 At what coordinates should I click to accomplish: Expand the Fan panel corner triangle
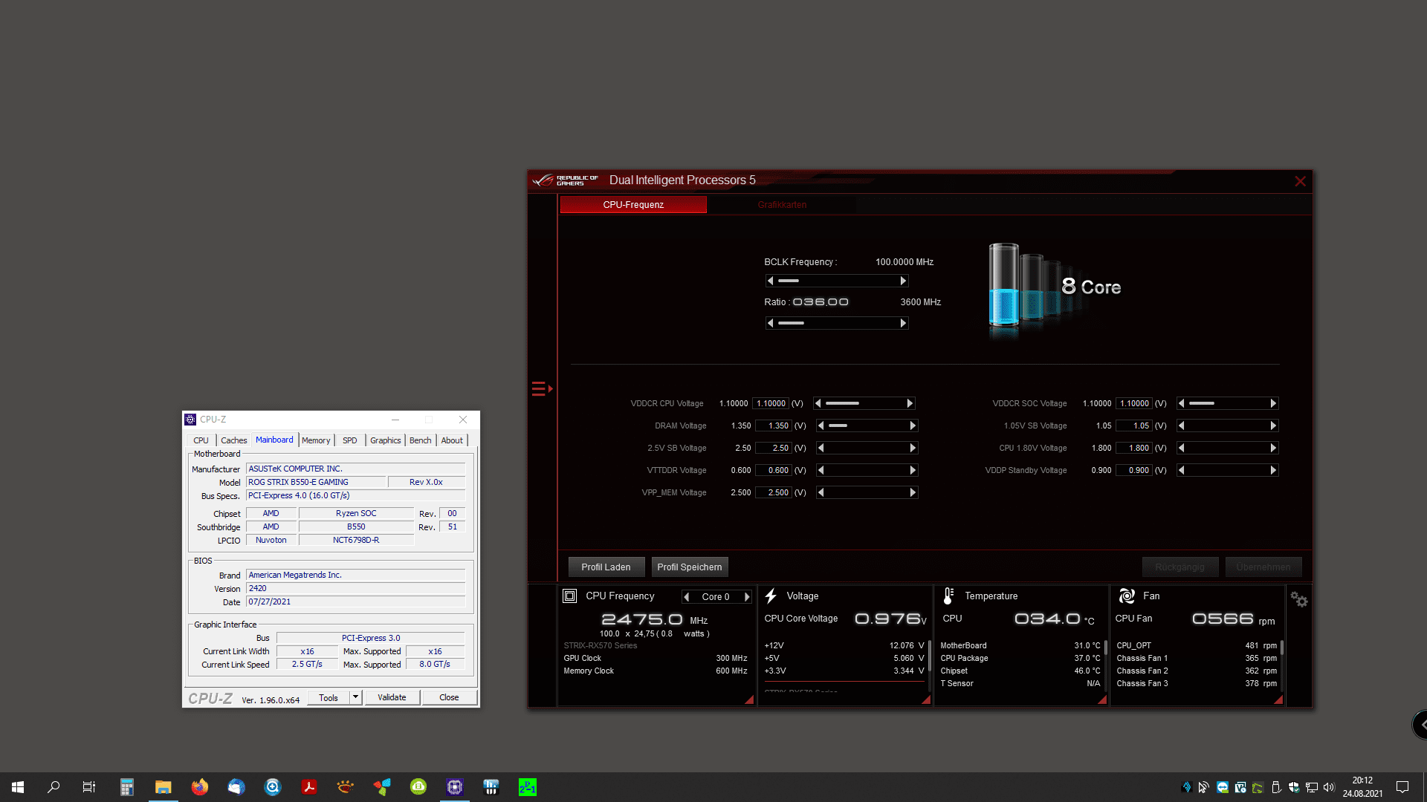tap(1278, 700)
